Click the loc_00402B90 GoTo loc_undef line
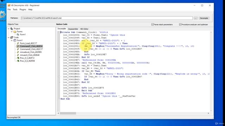The width and height of the screenshot is (225, 126). [99, 96]
